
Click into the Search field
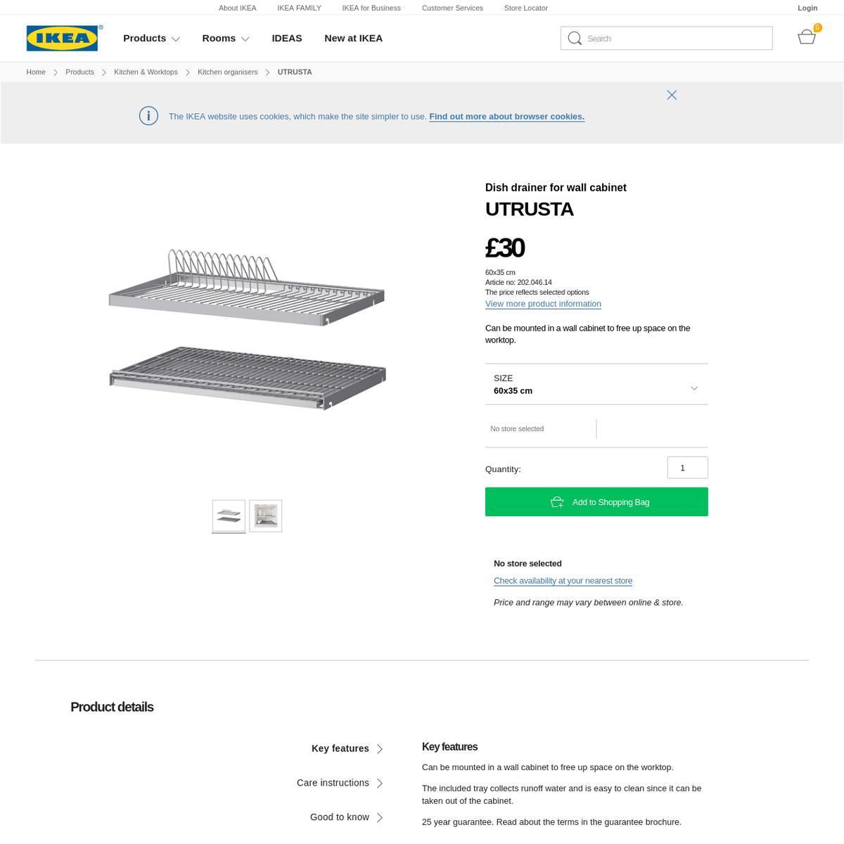(x=675, y=39)
